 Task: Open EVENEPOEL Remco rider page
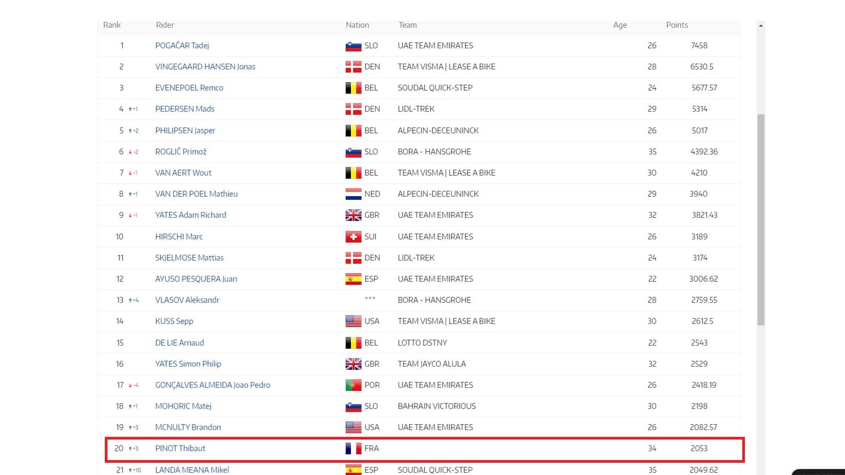(x=189, y=87)
